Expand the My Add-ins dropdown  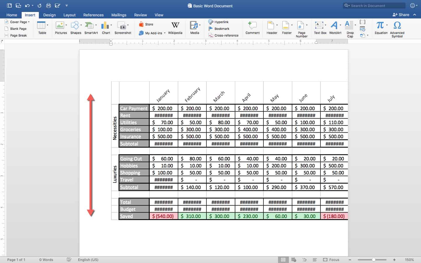pyautogui.click(x=165, y=33)
